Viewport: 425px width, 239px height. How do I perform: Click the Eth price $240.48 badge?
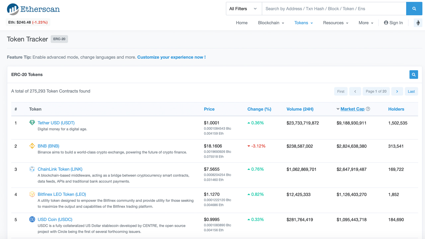click(x=28, y=22)
